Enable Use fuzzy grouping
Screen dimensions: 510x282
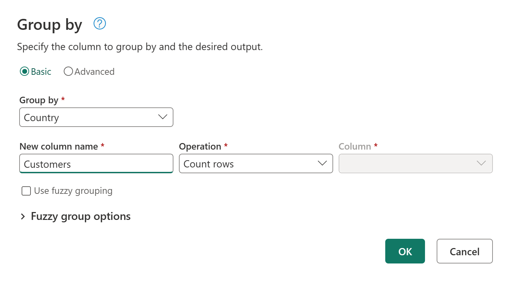pos(26,191)
